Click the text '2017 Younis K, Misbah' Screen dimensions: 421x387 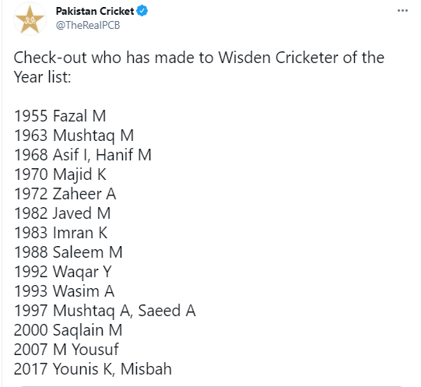(93, 369)
